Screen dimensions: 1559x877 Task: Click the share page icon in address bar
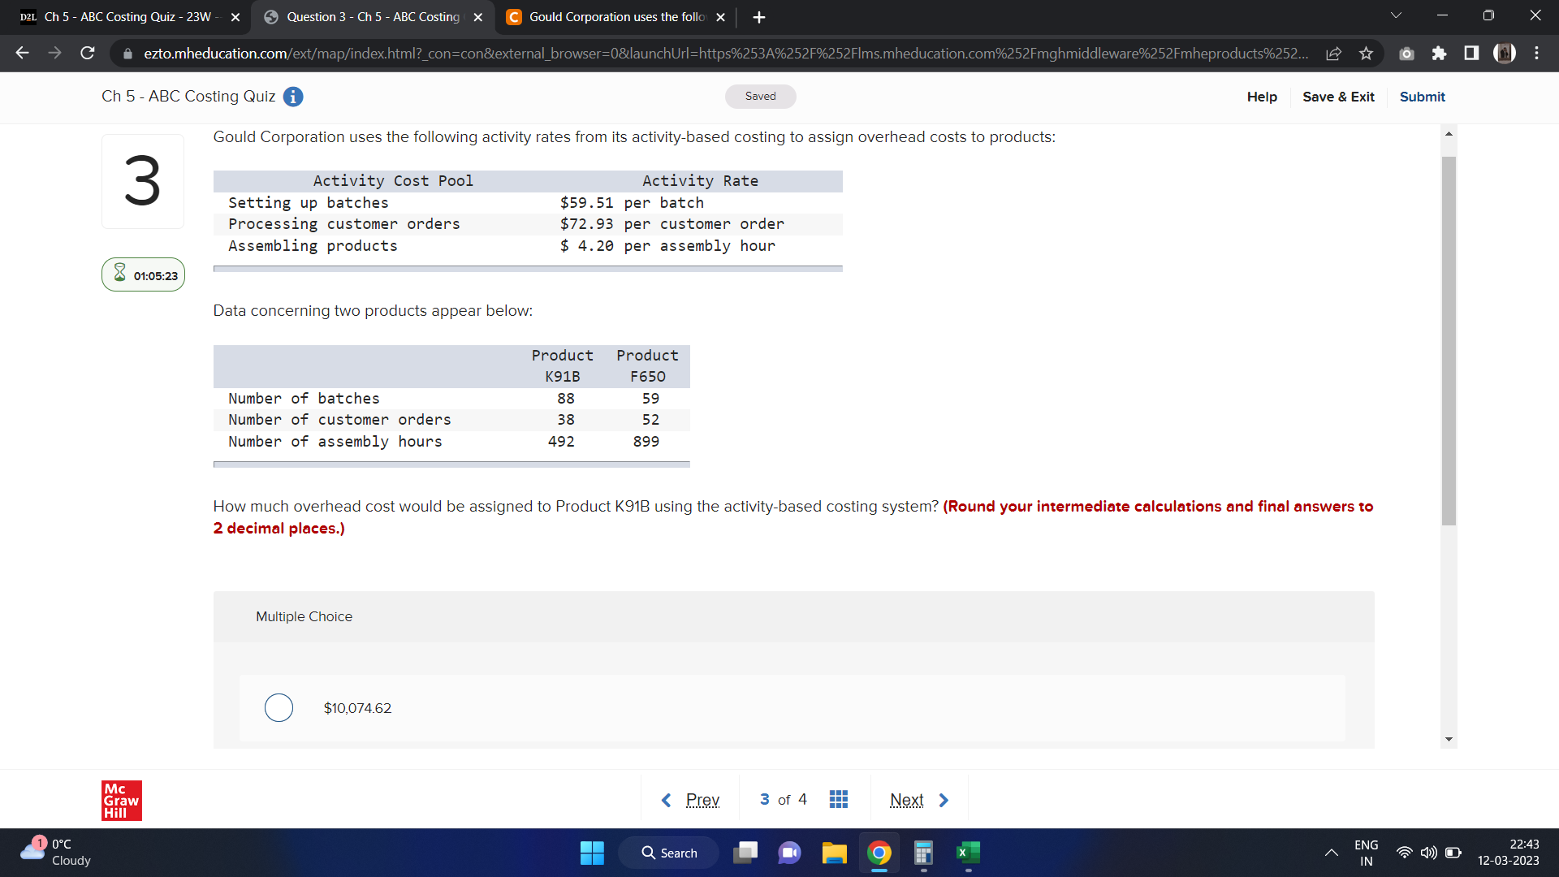[1333, 54]
